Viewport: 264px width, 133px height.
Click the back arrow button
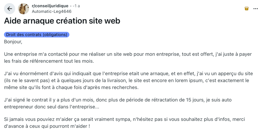pyautogui.click(x=10, y=9)
